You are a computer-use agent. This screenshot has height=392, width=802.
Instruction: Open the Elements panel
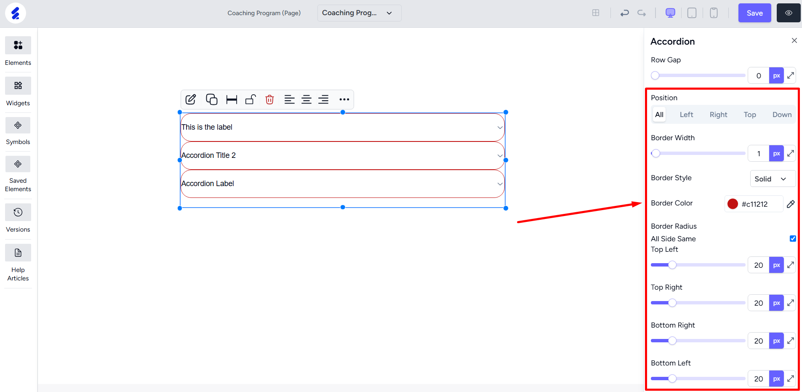[x=18, y=45]
